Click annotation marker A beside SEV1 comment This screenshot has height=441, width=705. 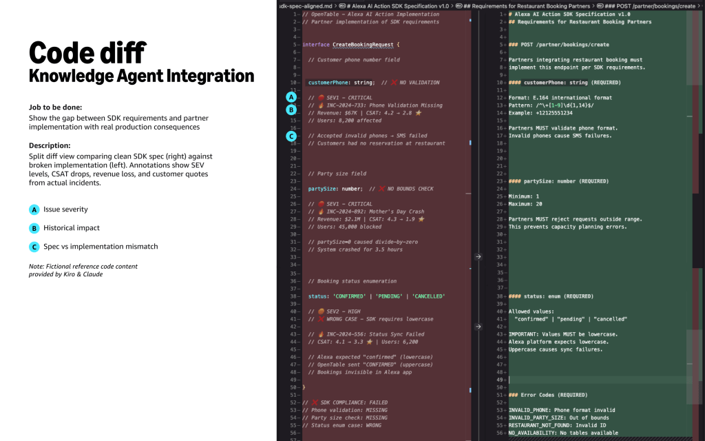click(x=291, y=98)
